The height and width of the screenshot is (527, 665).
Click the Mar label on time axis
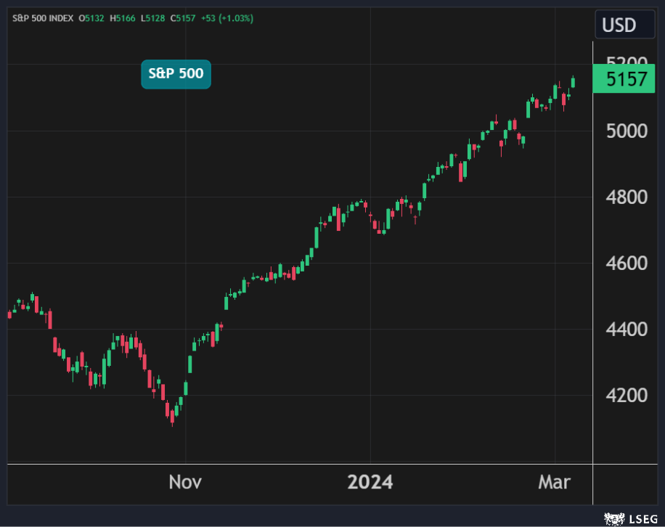pos(555,482)
